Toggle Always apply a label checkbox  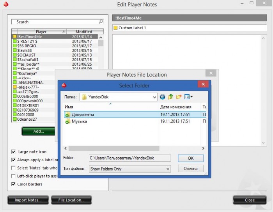click(x=13, y=160)
